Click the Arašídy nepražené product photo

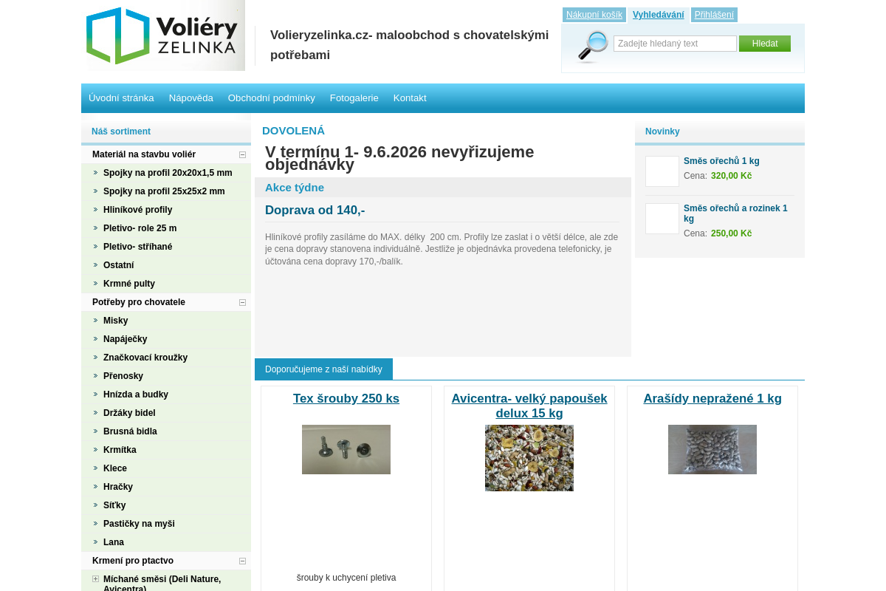pos(712,449)
